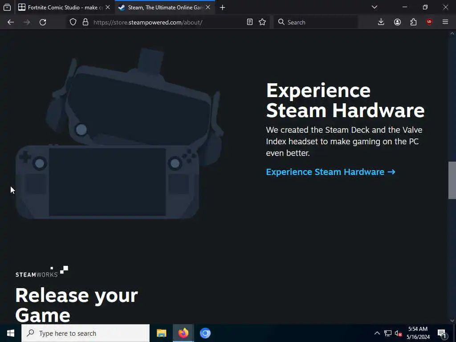The width and height of the screenshot is (456, 342).
Task: Close the Fortnite Comic Studio tab
Action: point(108,8)
